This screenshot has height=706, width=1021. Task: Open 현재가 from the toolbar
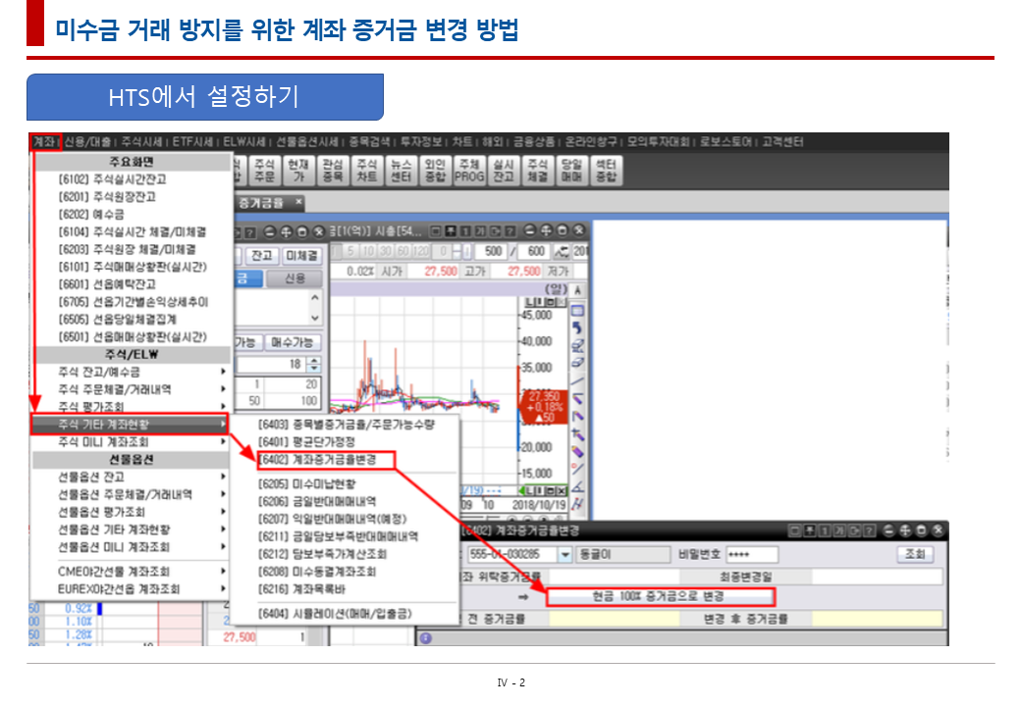[298, 171]
